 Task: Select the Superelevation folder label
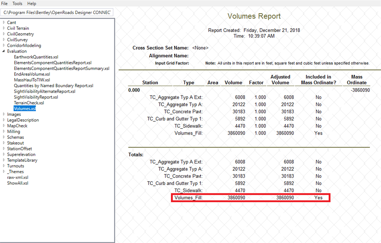[21, 154]
